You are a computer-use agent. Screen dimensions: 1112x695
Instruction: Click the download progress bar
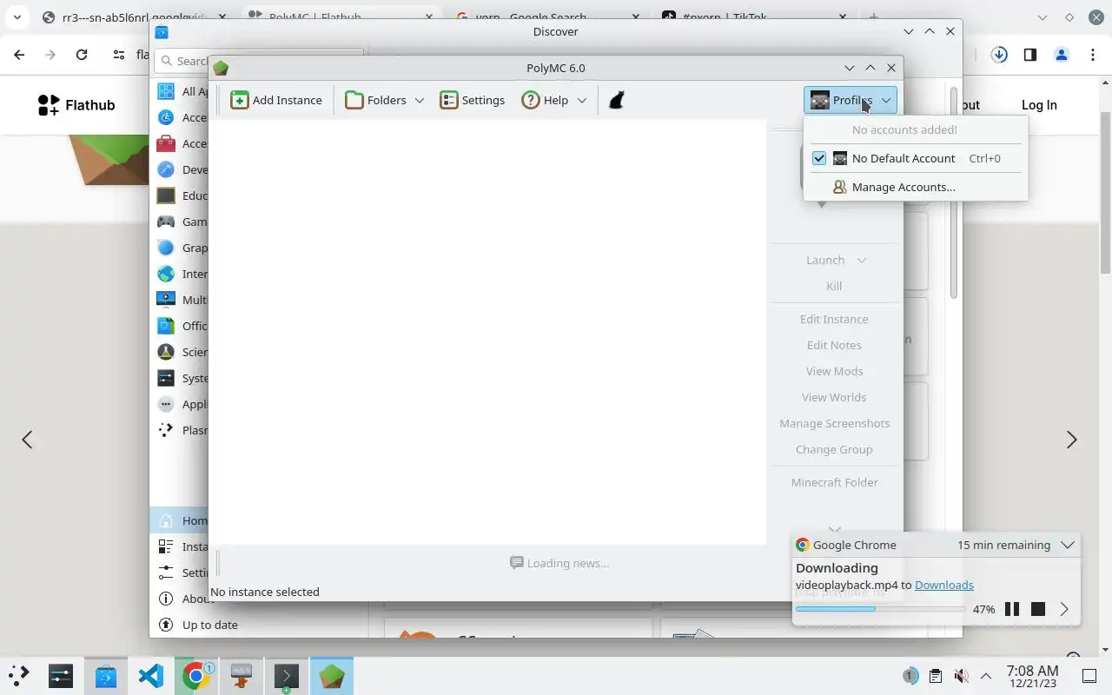point(880,609)
